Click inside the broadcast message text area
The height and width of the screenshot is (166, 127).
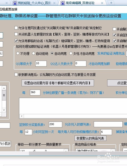(73, 106)
